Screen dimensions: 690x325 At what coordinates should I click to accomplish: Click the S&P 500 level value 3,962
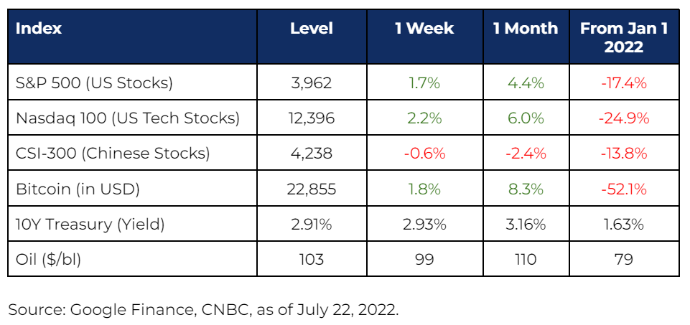tap(312, 83)
